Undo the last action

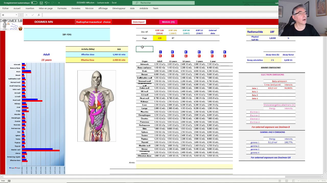coord(46,3)
